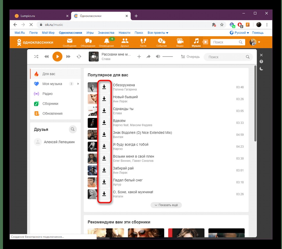Download Возьми меня в свой плен

(x=104, y=158)
